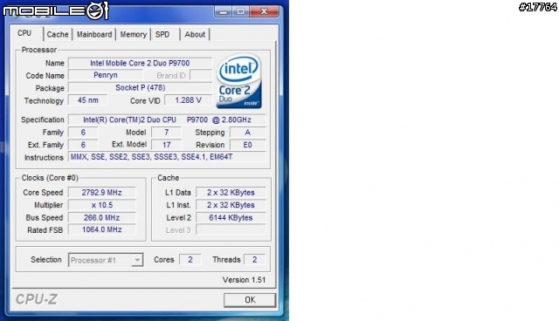The height and width of the screenshot is (321, 559).
Task: Click the Revision value E0
Action: pyautogui.click(x=248, y=145)
